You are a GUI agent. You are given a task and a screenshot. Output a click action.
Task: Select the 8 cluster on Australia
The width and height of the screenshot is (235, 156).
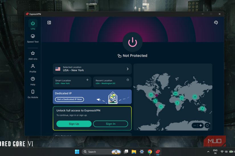tap(202, 109)
